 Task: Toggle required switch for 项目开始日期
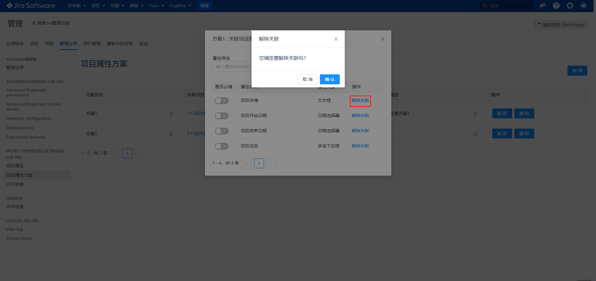(221, 116)
